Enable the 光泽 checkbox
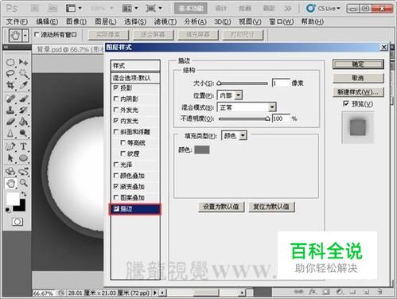Viewport: 397px width, 299px height. point(116,165)
